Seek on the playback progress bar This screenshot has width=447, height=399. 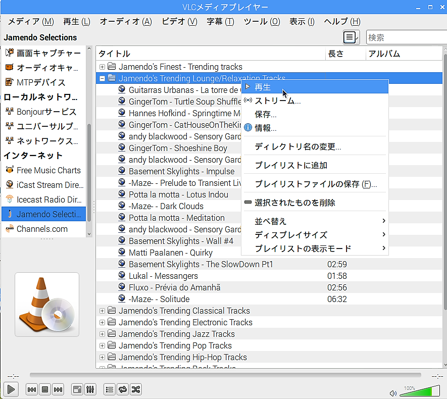(x=225, y=375)
